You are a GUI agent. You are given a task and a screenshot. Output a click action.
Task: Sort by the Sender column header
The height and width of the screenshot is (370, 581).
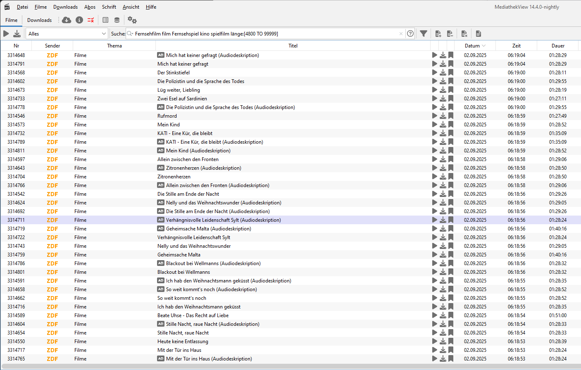click(52, 46)
